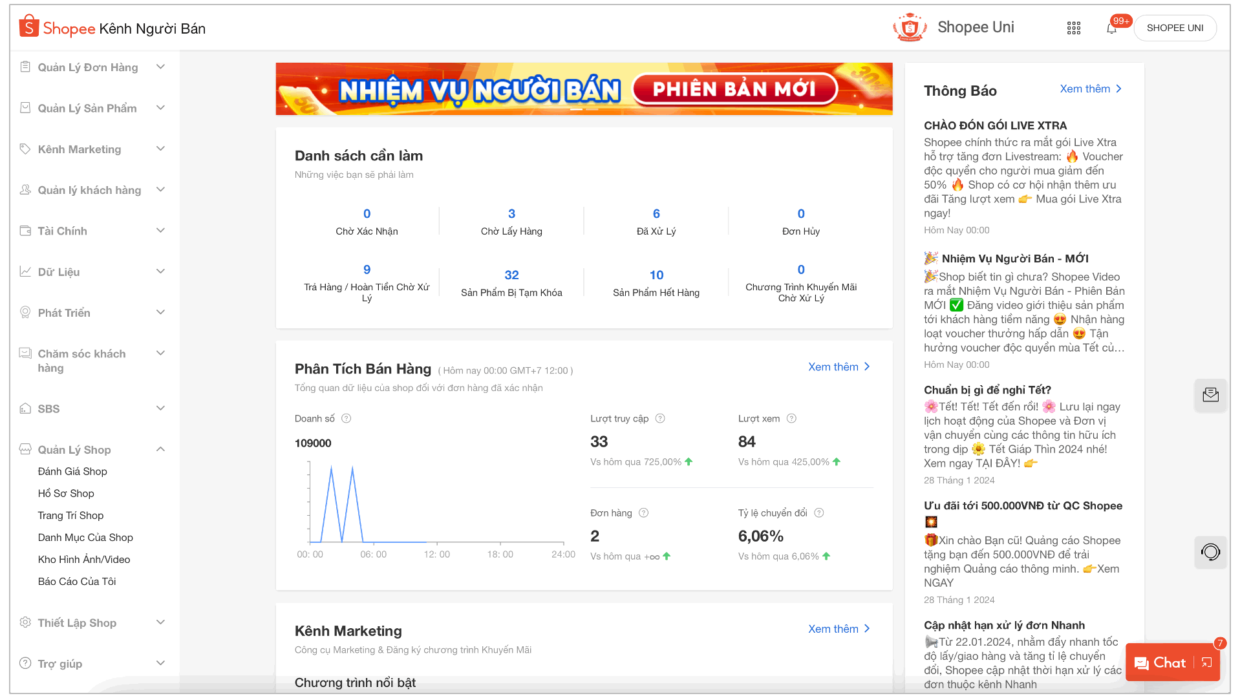The width and height of the screenshot is (1240, 698).
Task: Open the floating chat inbox icon on the right
Action: point(1210,396)
